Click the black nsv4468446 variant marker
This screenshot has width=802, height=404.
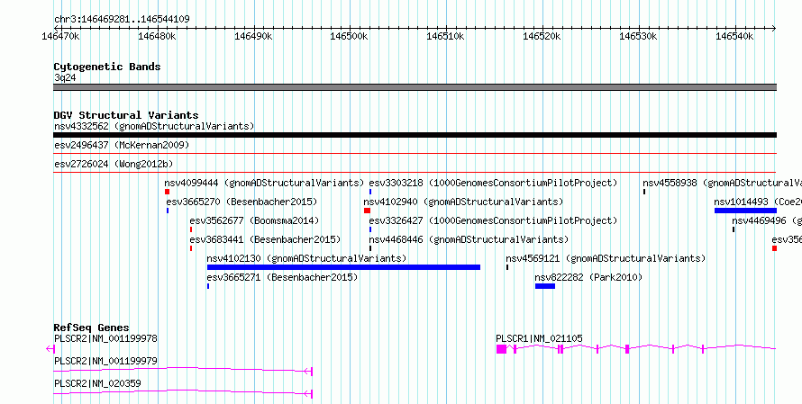pos(370,248)
